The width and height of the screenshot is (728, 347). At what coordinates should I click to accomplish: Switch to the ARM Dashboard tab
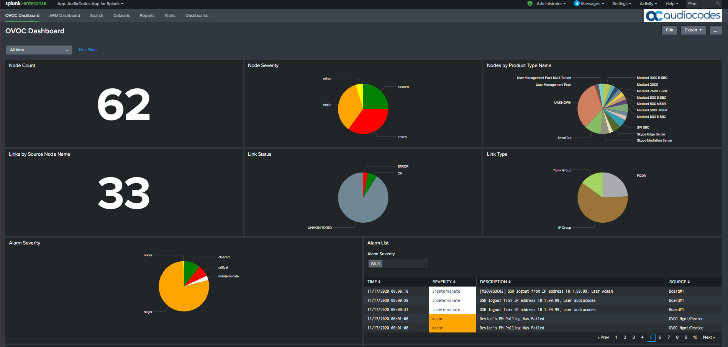tap(65, 16)
